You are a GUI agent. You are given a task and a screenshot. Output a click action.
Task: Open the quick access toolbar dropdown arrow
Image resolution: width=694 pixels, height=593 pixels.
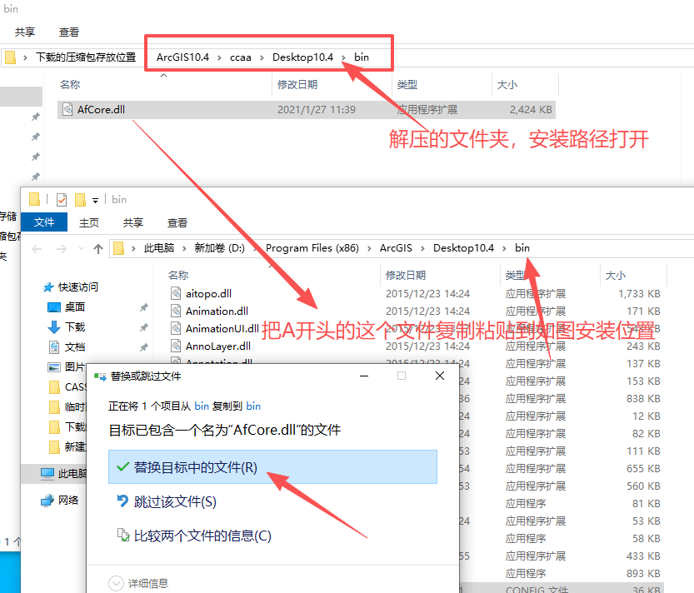pyautogui.click(x=96, y=199)
